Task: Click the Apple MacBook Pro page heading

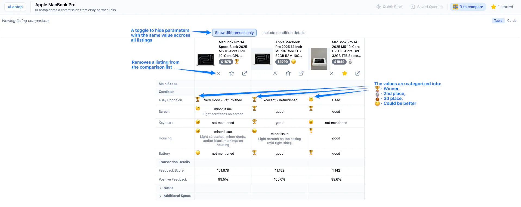Action: click(56, 5)
